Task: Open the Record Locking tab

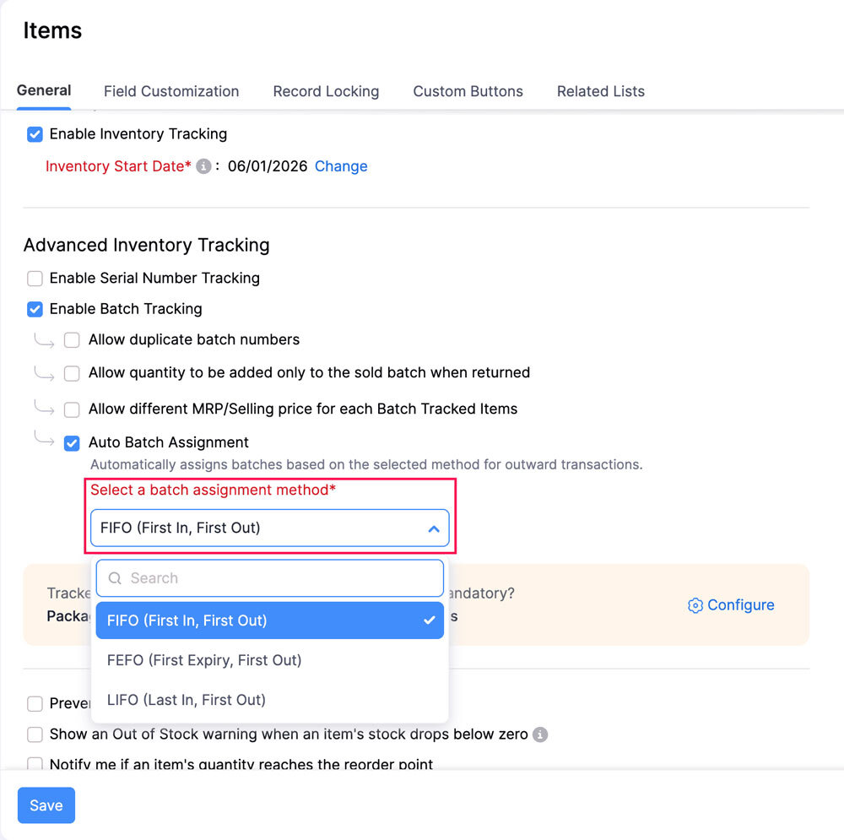Action: [326, 91]
